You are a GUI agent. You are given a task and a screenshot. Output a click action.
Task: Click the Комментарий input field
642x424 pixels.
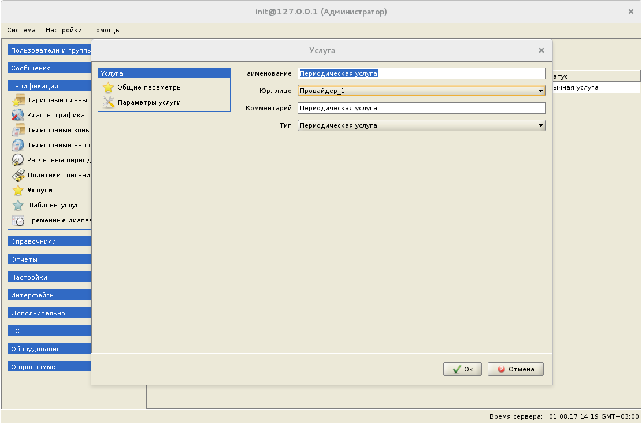(x=421, y=108)
